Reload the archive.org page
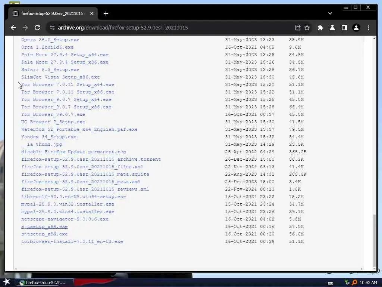This screenshot has width=382, height=287. pos(37,28)
